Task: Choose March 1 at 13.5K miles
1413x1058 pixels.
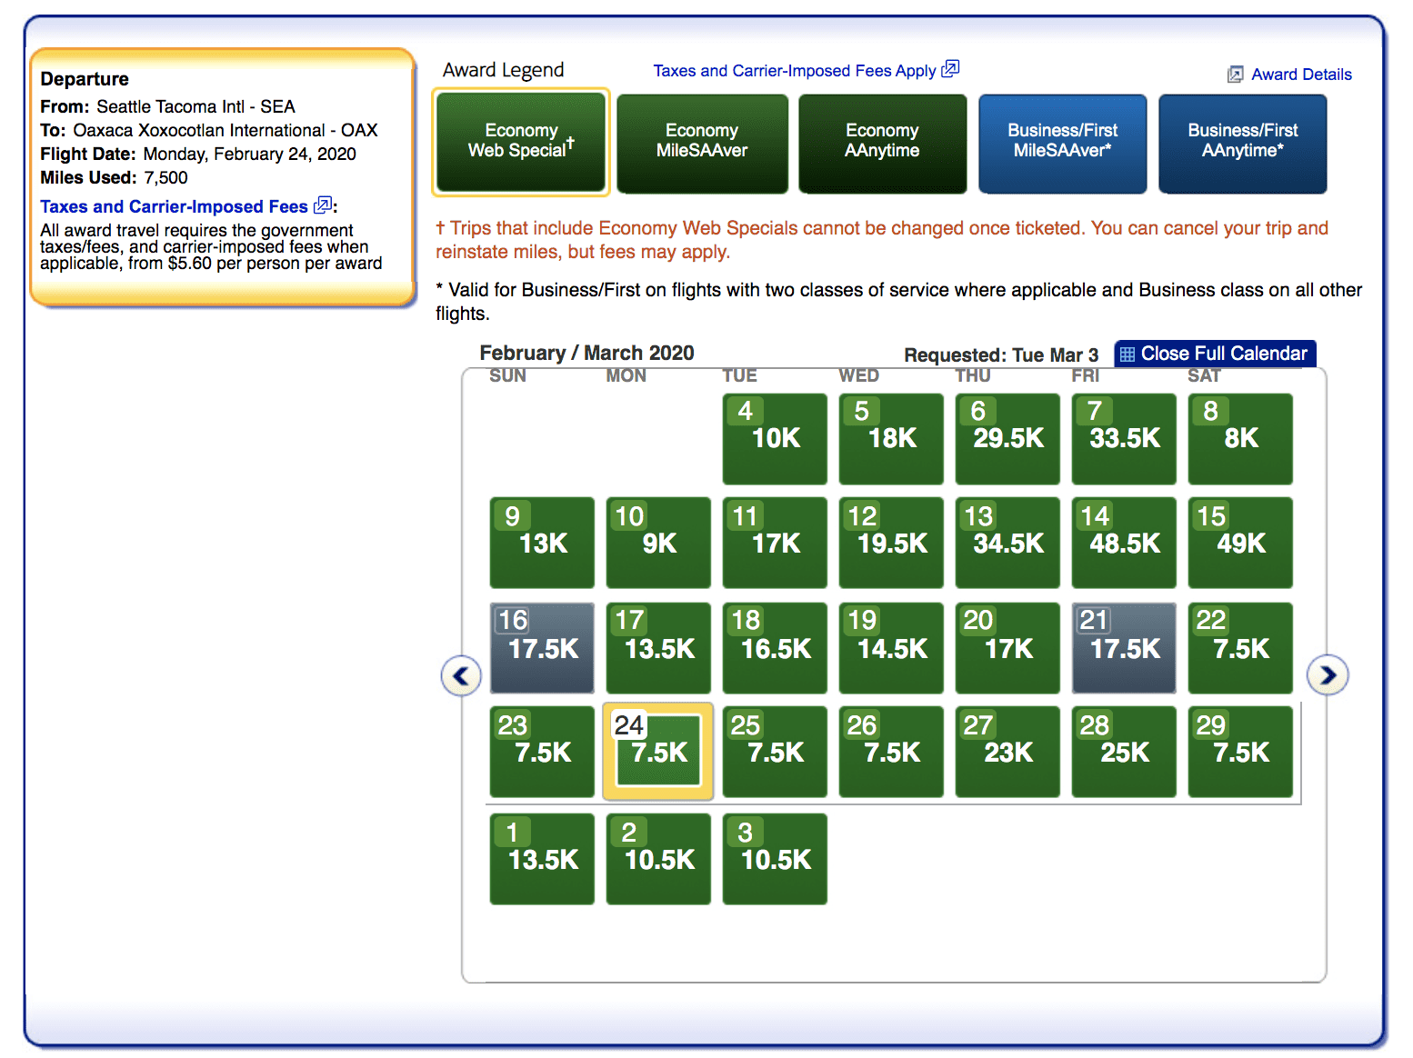Action: (542, 859)
